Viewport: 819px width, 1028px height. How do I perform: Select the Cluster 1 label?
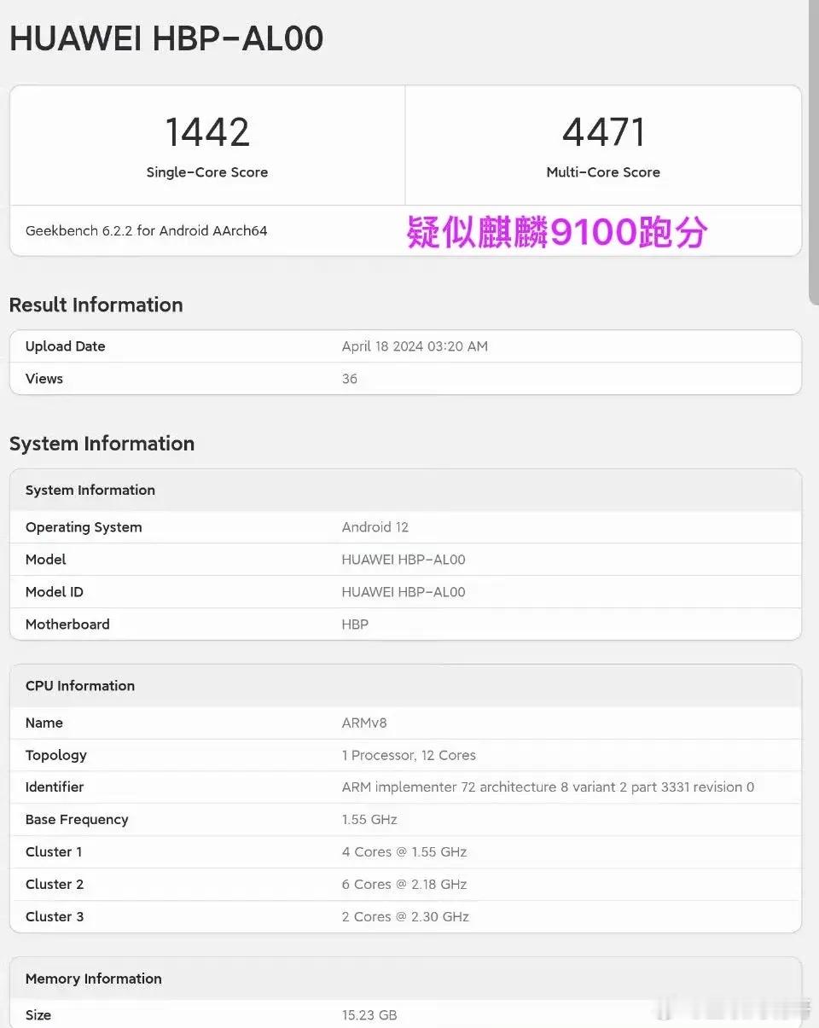click(x=55, y=852)
